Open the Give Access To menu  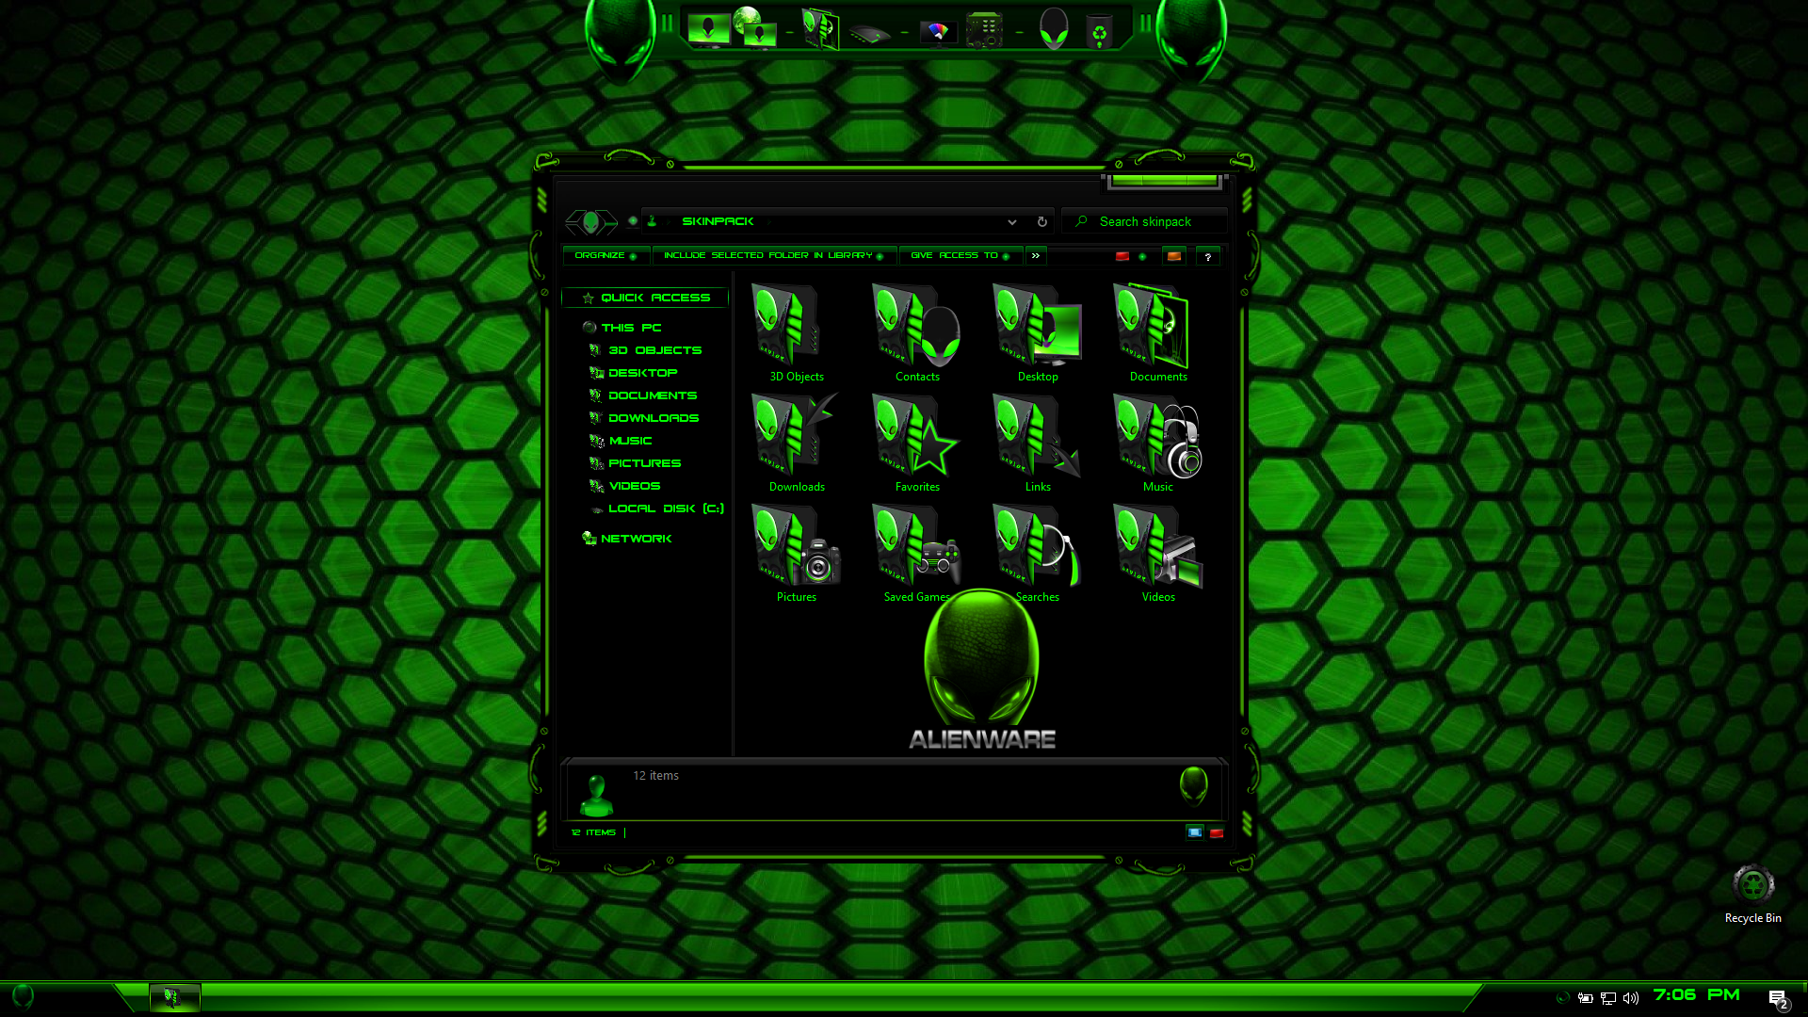coord(960,255)
